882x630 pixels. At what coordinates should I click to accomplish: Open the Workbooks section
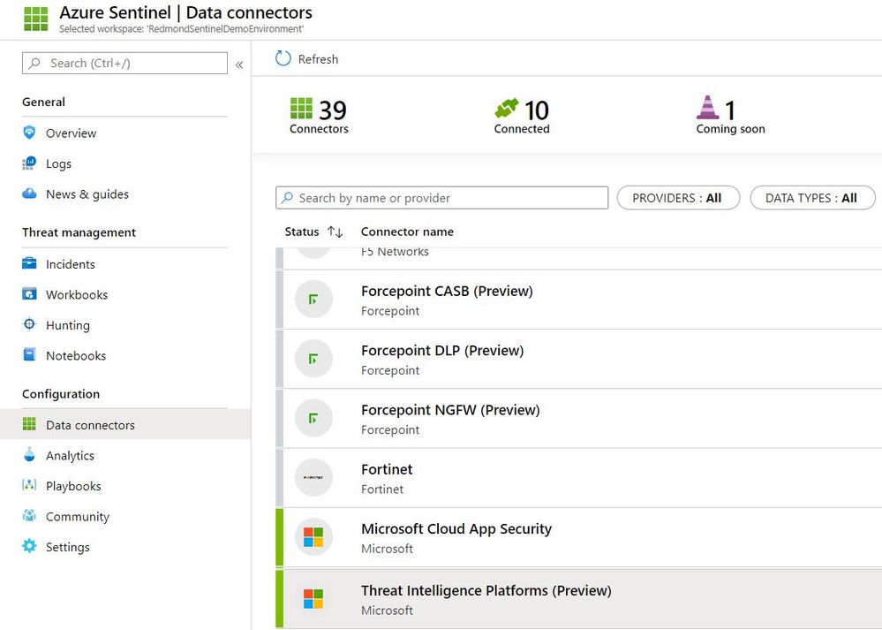coord(77,294)
